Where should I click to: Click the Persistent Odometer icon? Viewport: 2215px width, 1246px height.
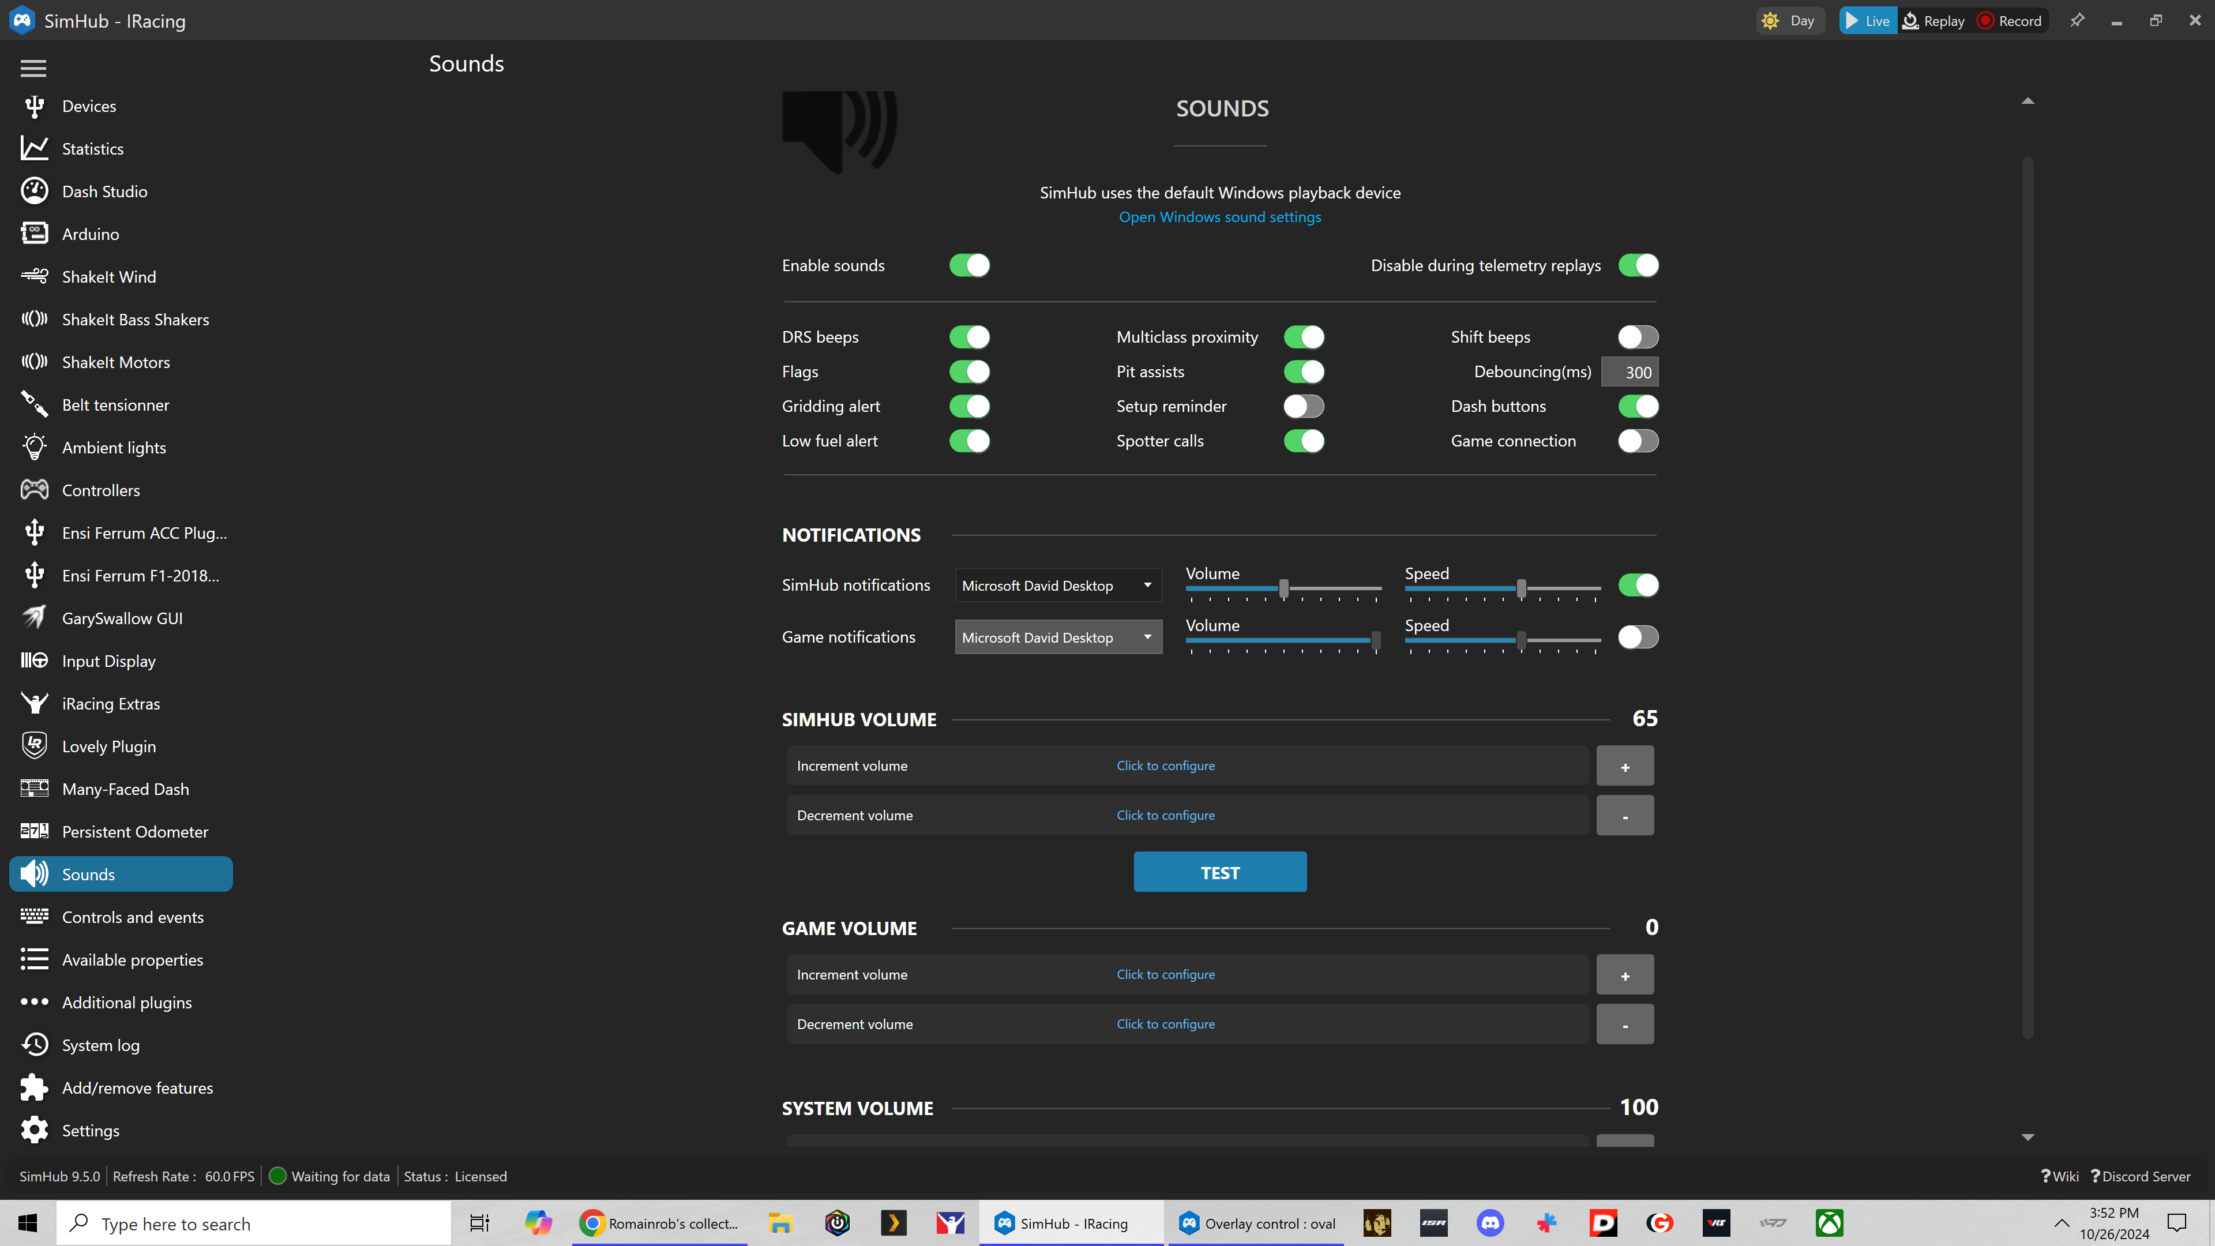pos(35,831)
